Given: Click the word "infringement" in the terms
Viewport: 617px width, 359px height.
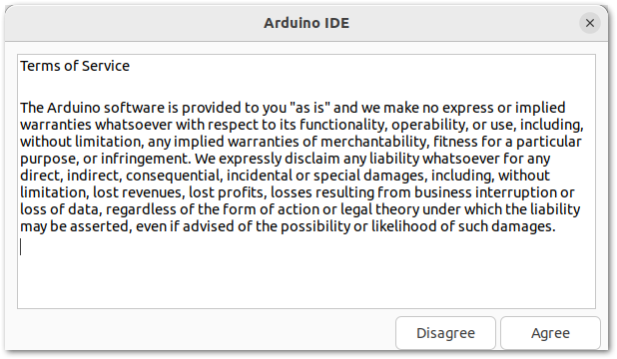Looking at the screenshot, I should pyautogui.click(x=146, y=159).
